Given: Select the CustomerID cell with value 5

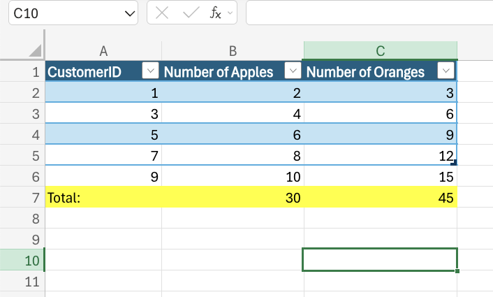Looking at the screenshot, I should (x=103, y=134).
